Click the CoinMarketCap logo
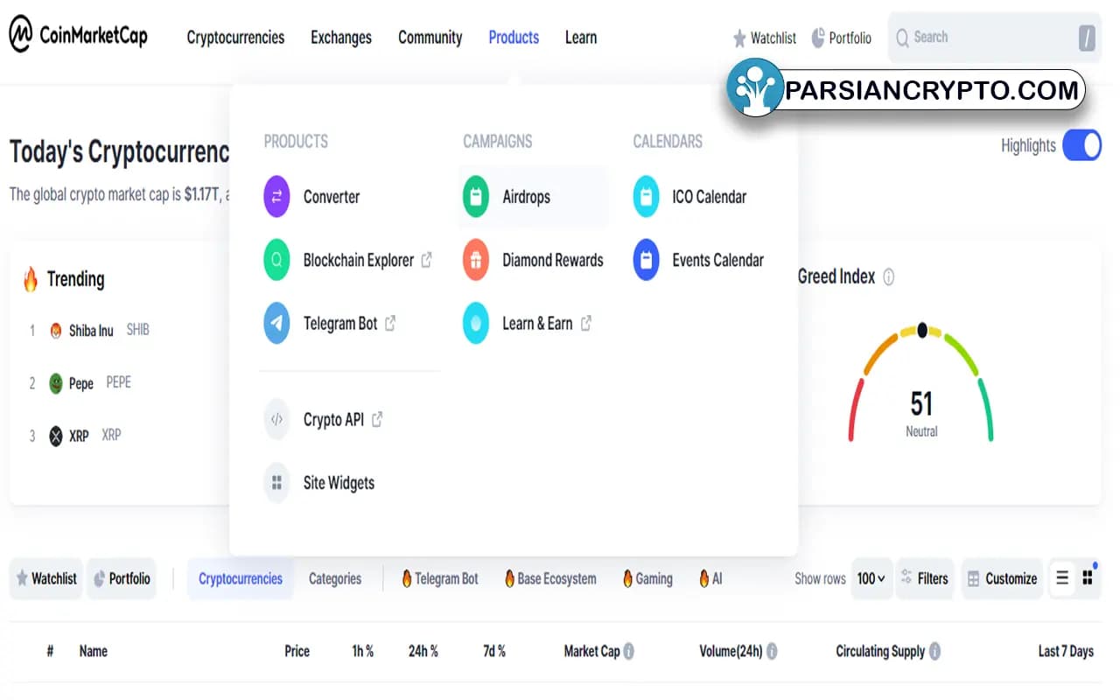Viewport: 1120px width, 700px height. [x=78, y=36]
